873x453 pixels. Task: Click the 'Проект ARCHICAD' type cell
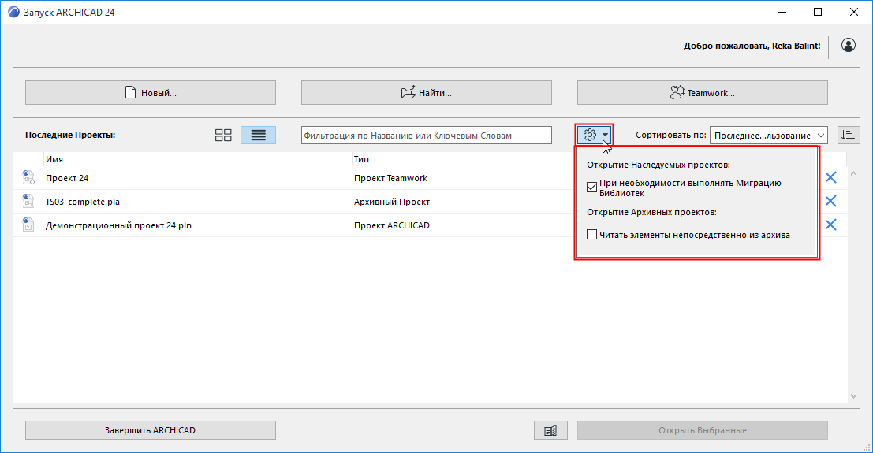[391, 225]
